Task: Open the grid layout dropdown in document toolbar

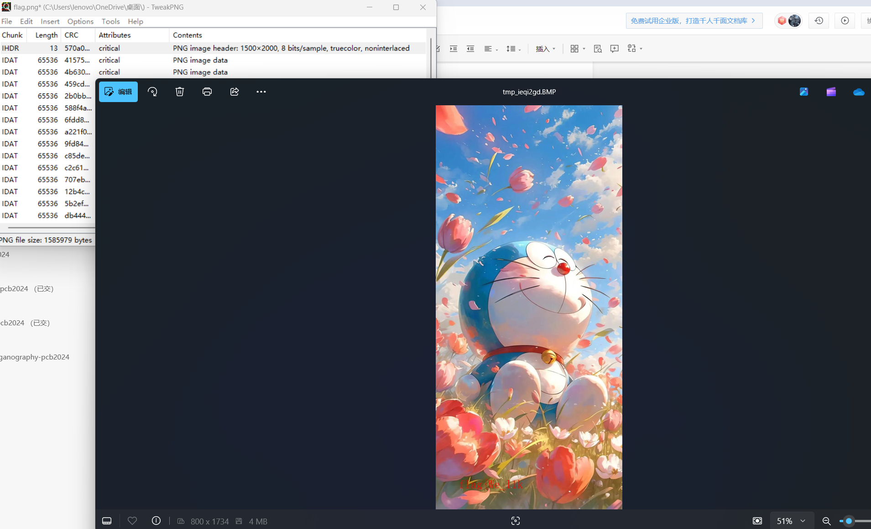Action: (x=578, y=49)
